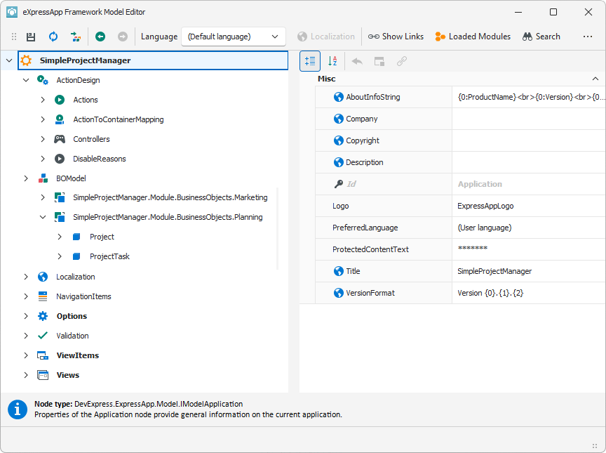
Task: Click the Controllers gamepad icon
Action: (x=60, y=139)
